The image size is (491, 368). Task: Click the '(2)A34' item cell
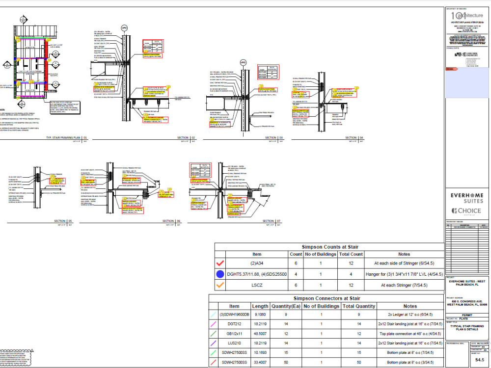click(257, 263)
